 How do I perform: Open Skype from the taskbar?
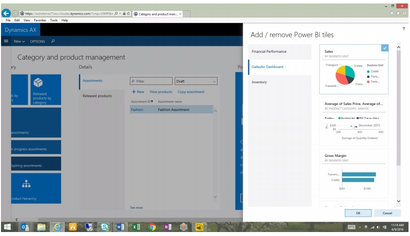tap(105, 228)
